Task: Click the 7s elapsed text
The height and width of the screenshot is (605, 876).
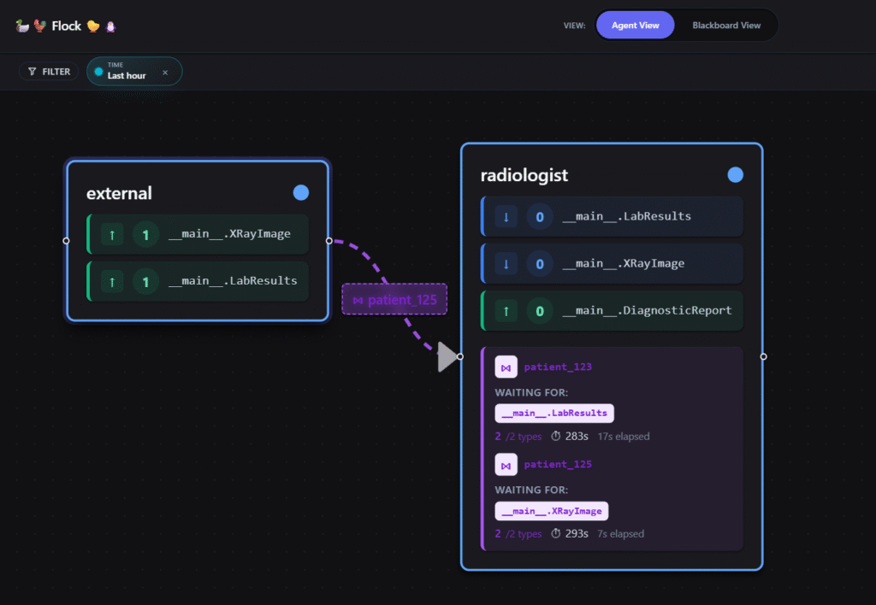Action: [x=620, y=534]
